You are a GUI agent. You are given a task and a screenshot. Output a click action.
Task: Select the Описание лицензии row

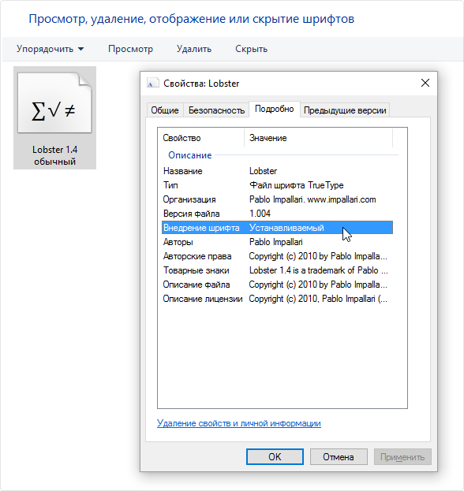277,299
